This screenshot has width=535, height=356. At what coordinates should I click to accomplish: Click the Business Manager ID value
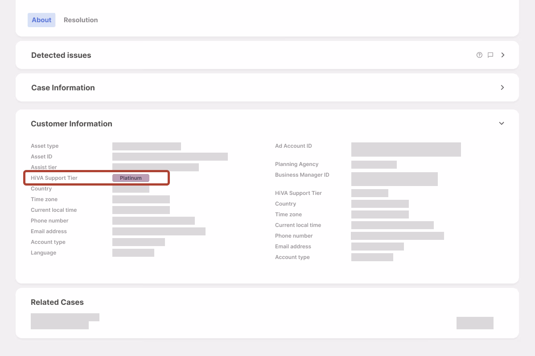394,179
